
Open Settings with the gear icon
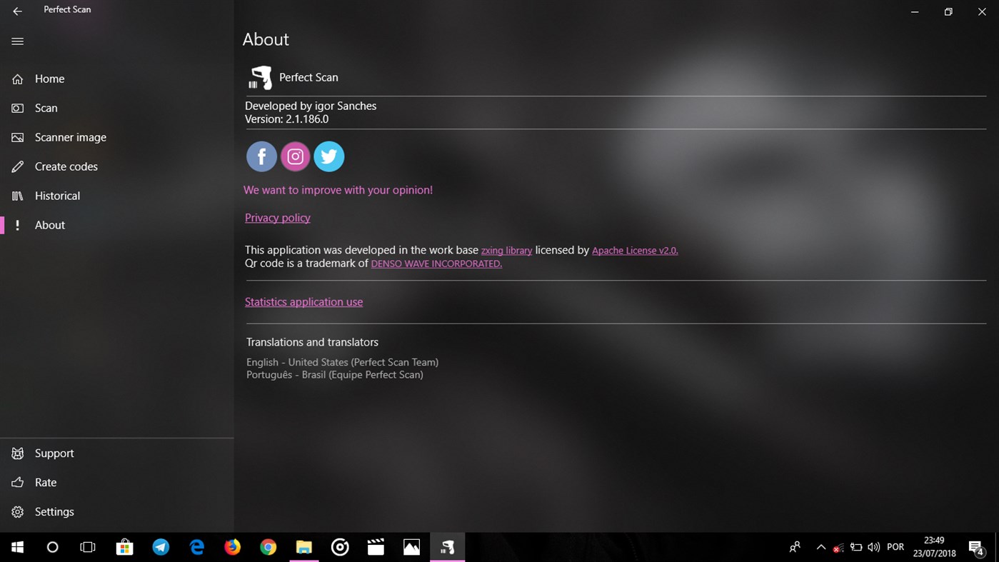click(17, 511)
